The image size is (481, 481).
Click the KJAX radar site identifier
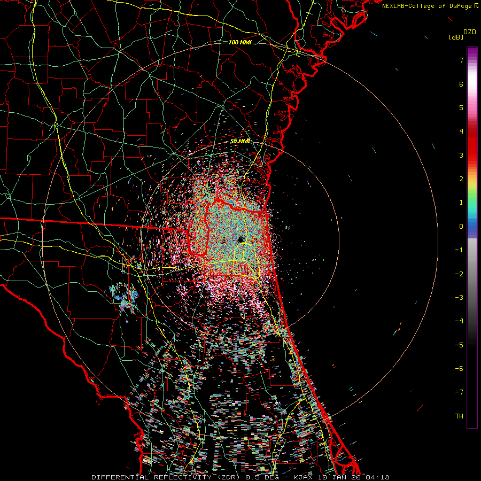click(x=304, y=477)
